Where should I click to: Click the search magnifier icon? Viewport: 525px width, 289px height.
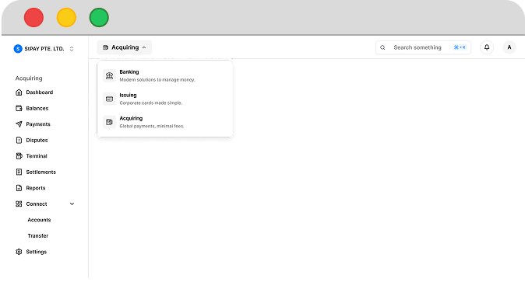click(382, 47)
